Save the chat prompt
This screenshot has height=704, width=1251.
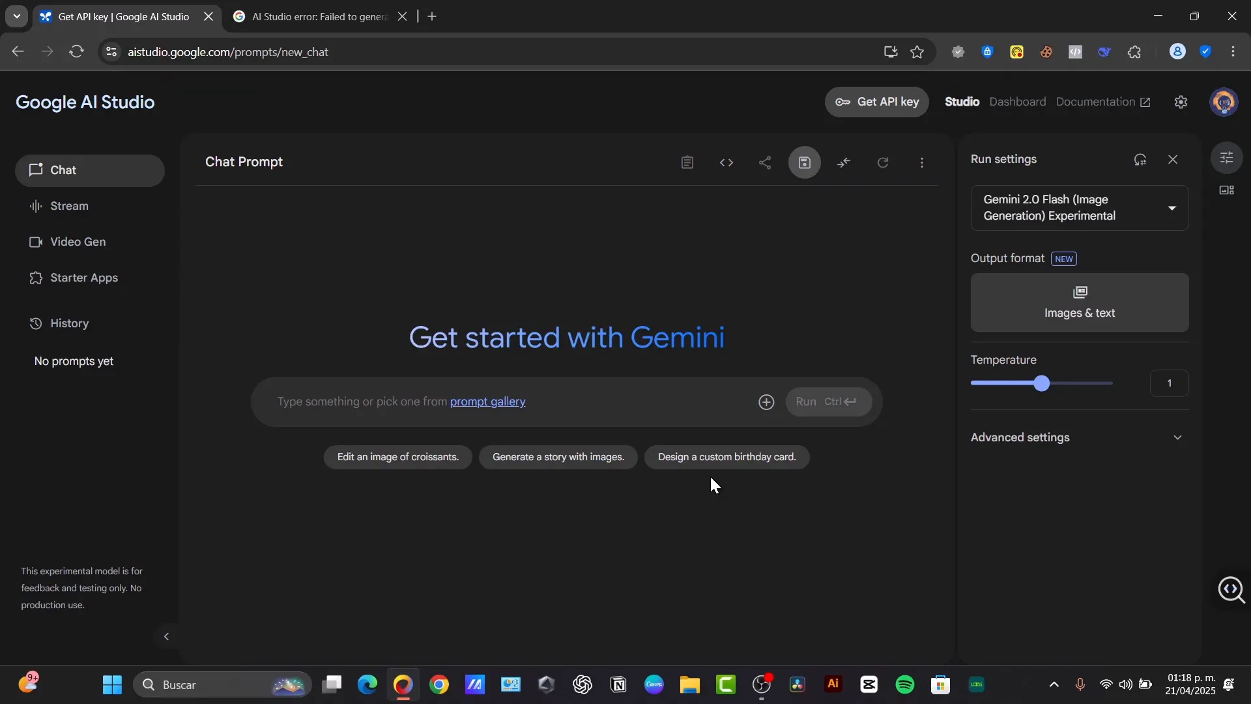(x=804, y=162)
